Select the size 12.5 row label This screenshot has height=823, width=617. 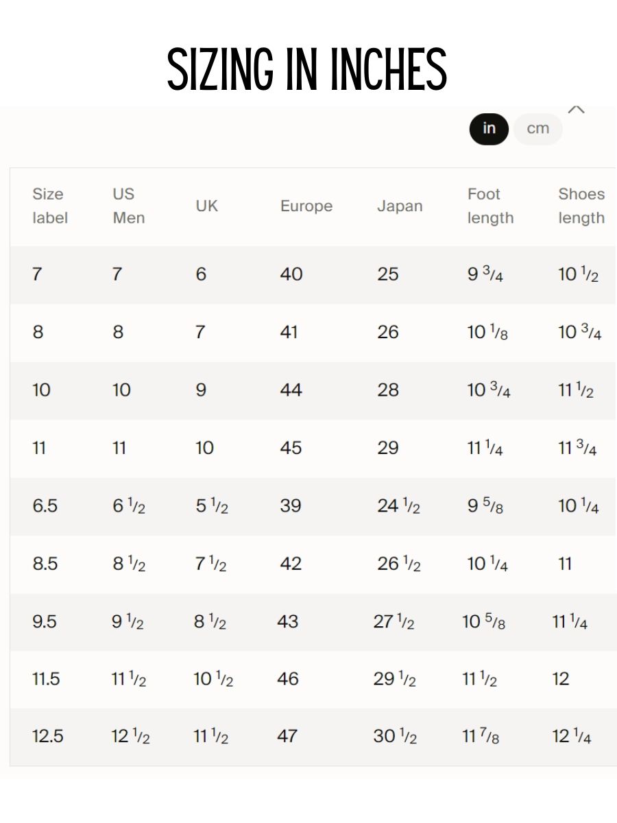[x=47, y=737]
